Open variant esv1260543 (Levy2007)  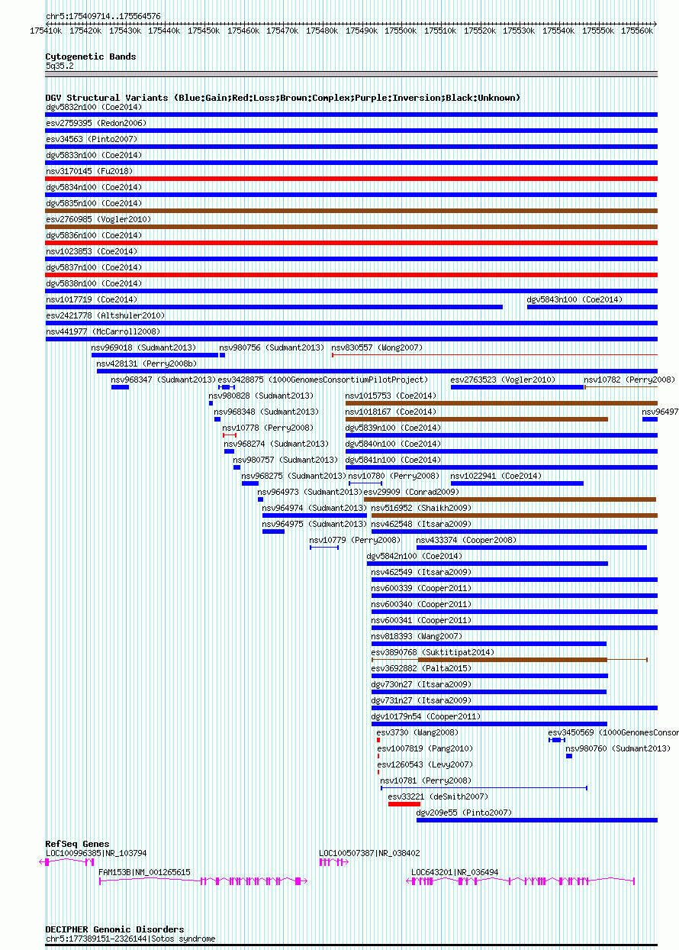pyautogui.click(x=378, y=772)
